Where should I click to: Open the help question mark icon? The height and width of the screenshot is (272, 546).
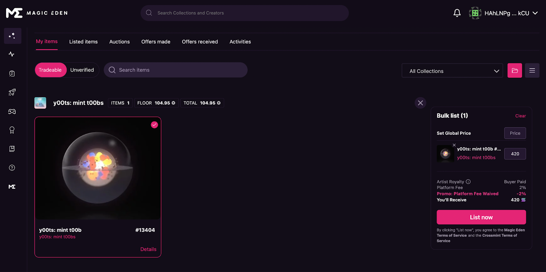(12, 168)
